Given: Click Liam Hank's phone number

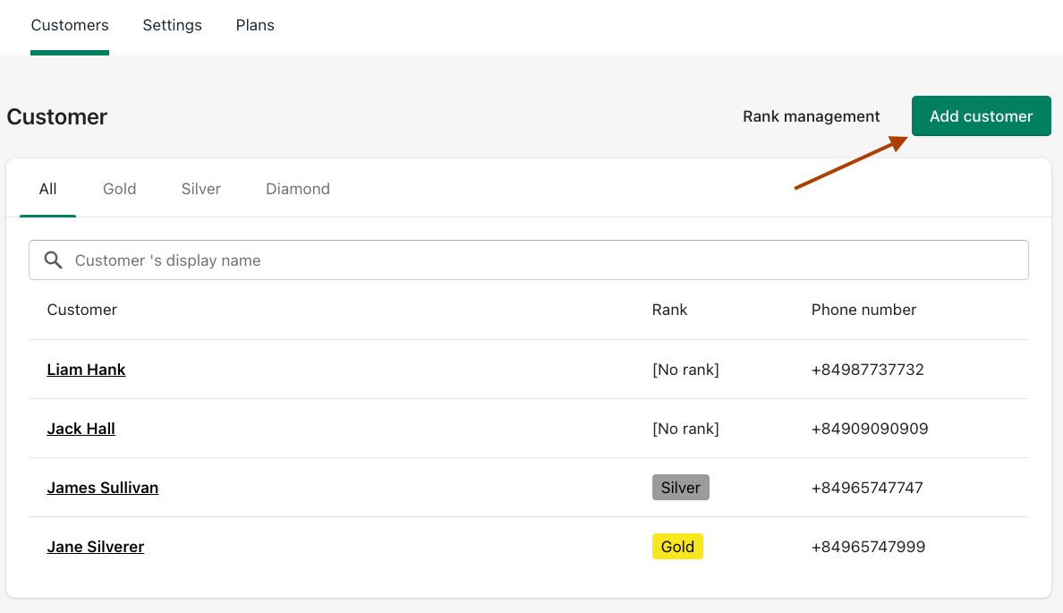Looking at the screenshot, I should [x=867, y=370].
